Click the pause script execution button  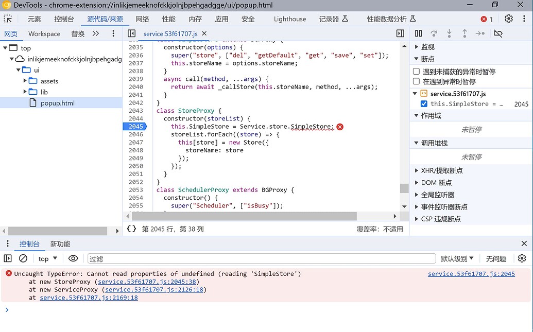419,33
